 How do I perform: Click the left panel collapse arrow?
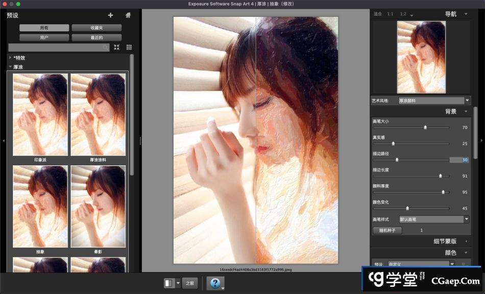pyautogui.click(x=4, y=140)
